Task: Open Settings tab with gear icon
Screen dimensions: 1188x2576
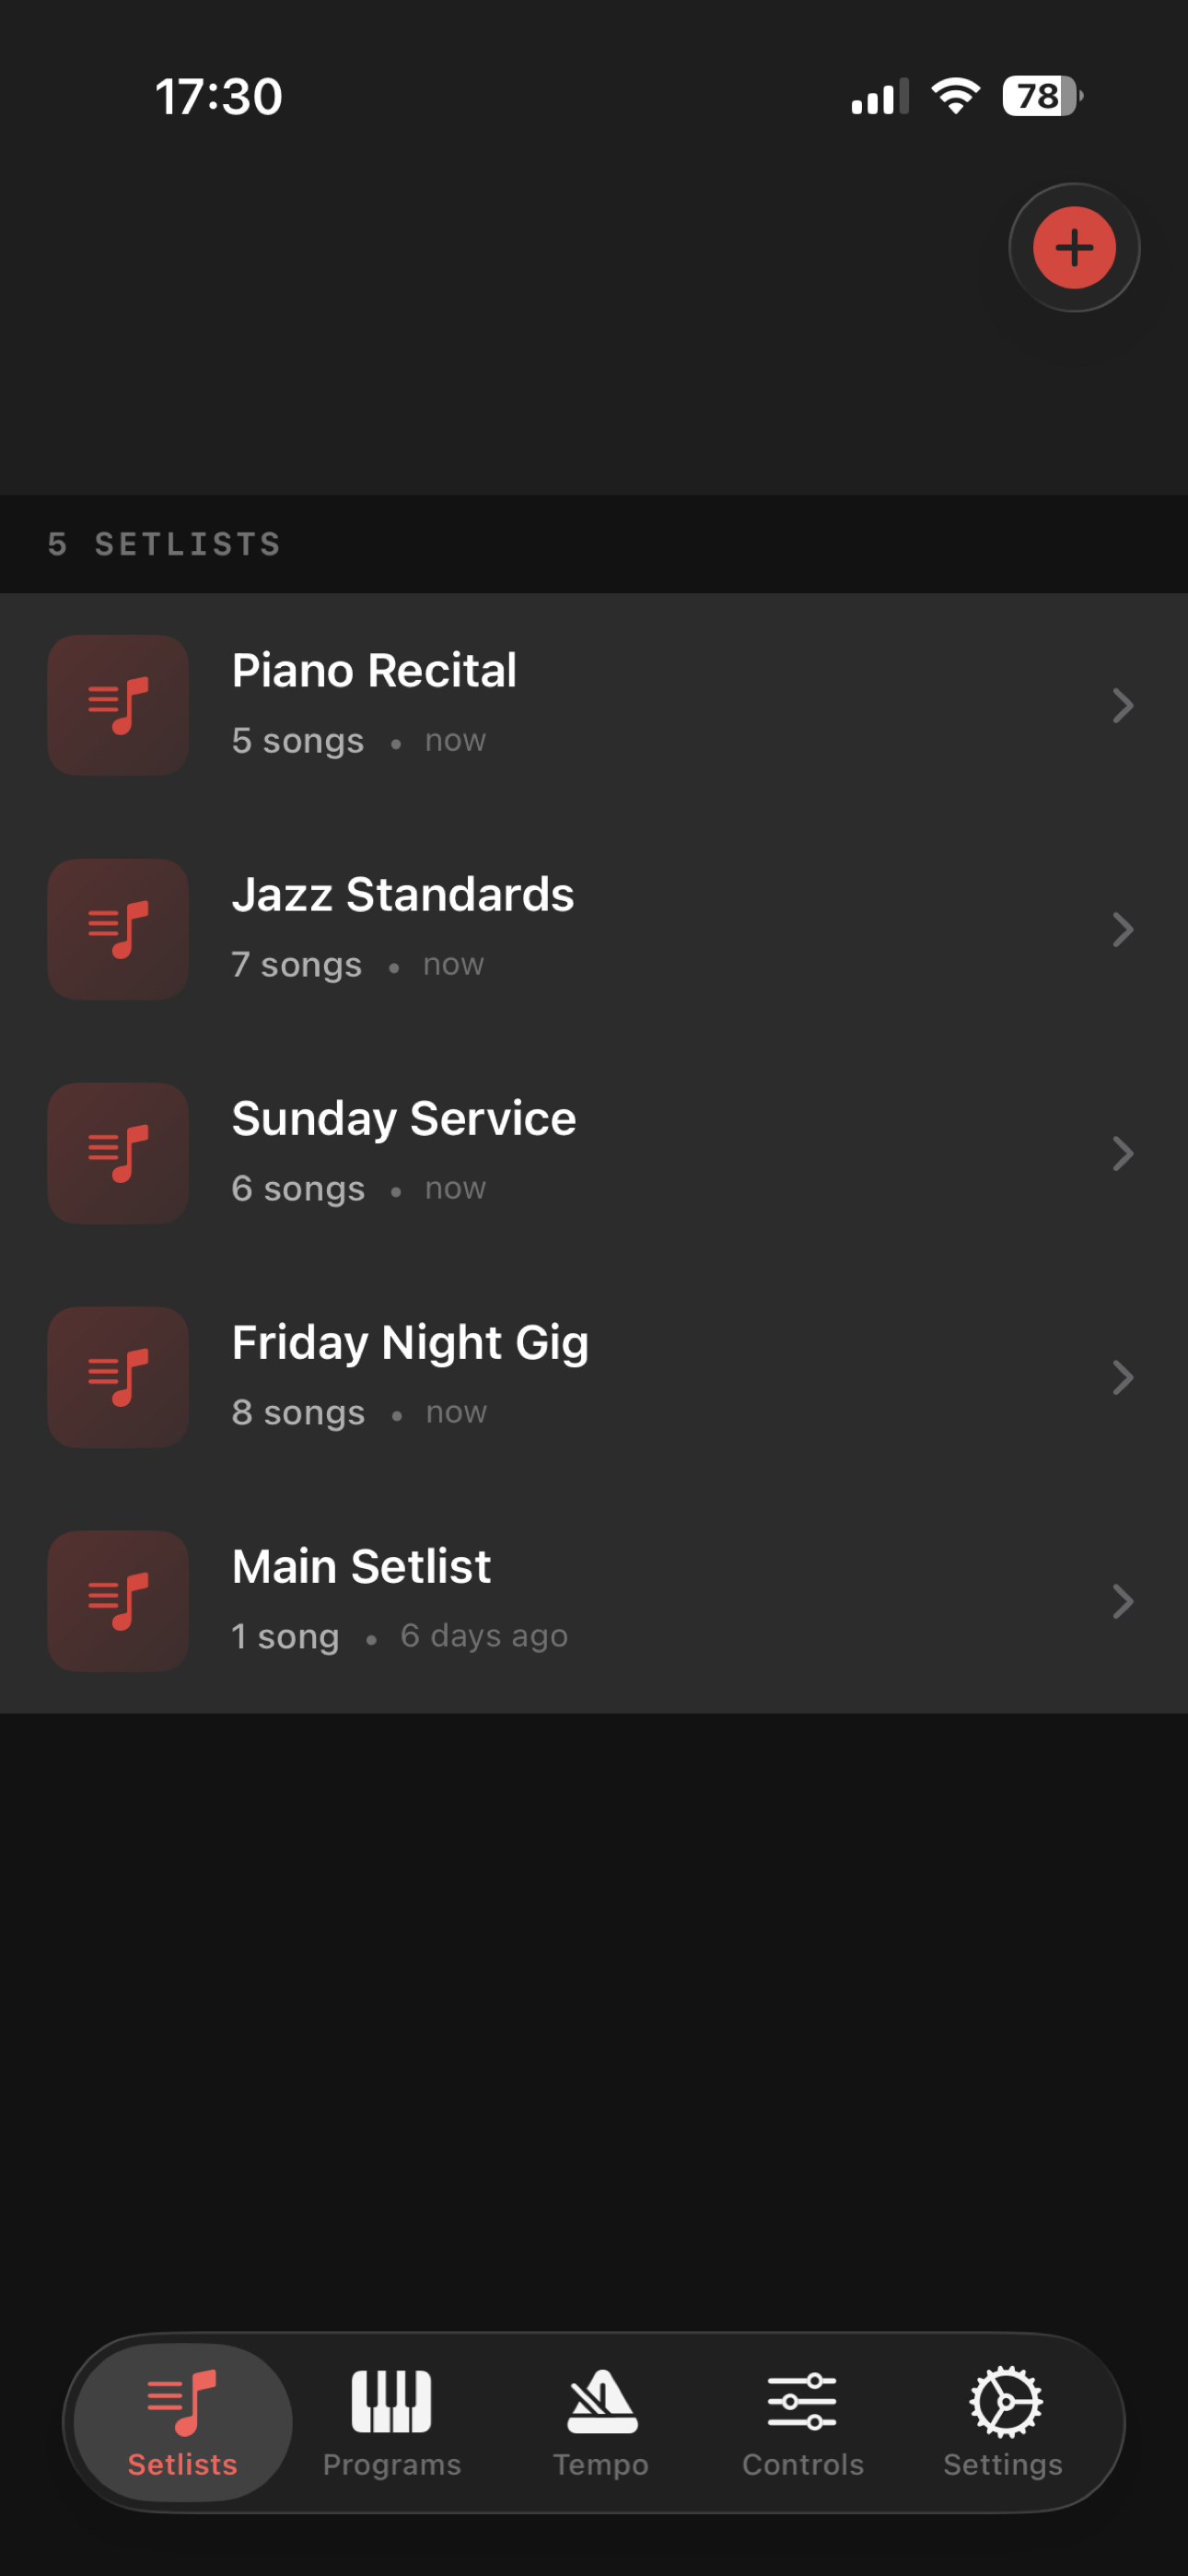Action: (1004, 2420)
